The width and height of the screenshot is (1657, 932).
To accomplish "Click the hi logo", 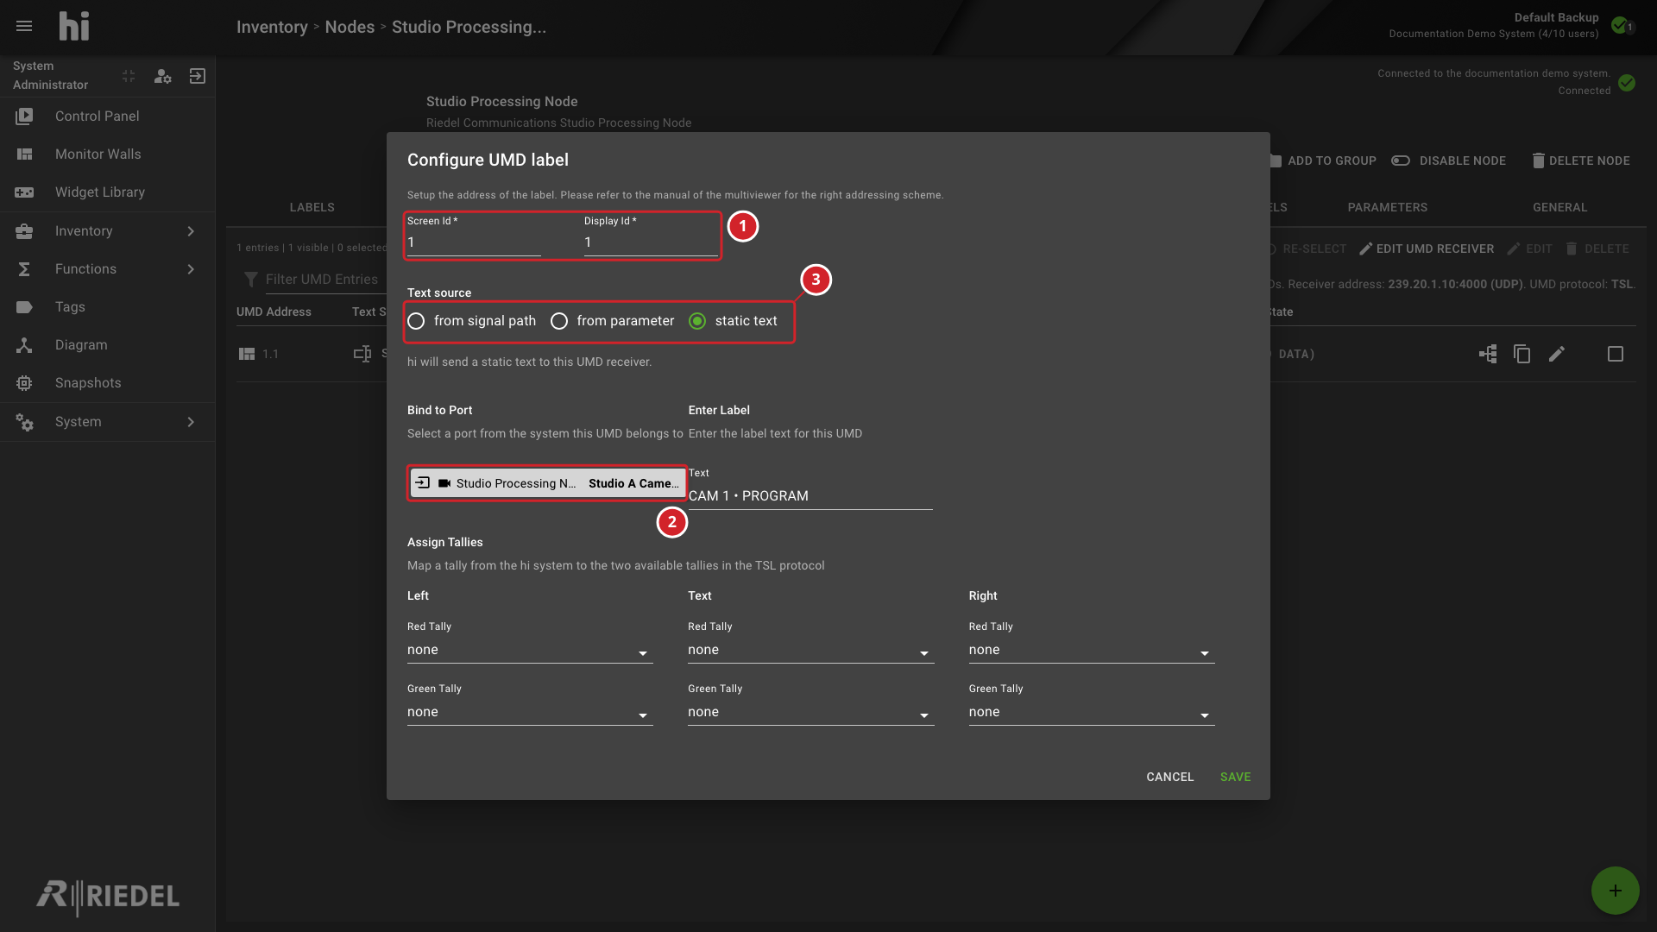I will click(74, 26).
